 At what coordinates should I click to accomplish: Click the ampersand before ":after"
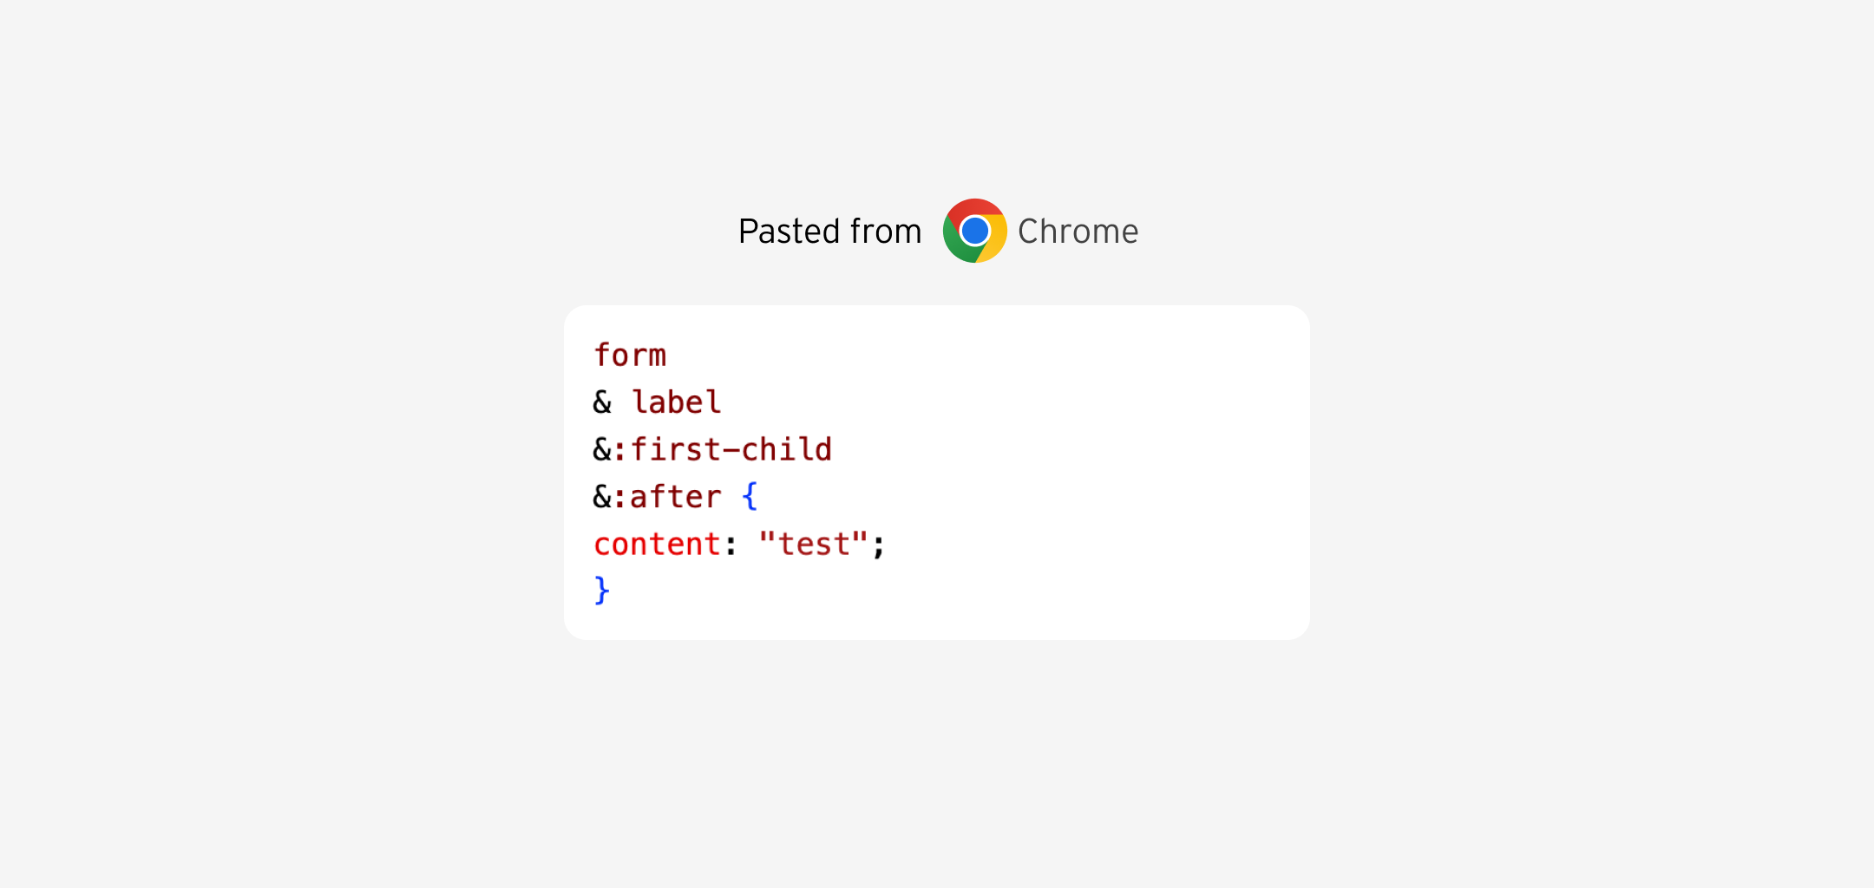(x=602, y=497)
